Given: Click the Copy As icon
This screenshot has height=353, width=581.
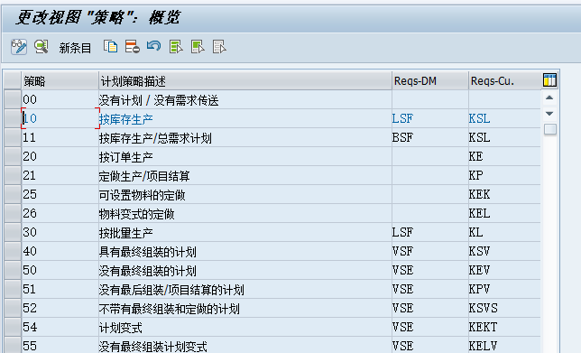Looking at the screenshot, I should coord(110,47).
